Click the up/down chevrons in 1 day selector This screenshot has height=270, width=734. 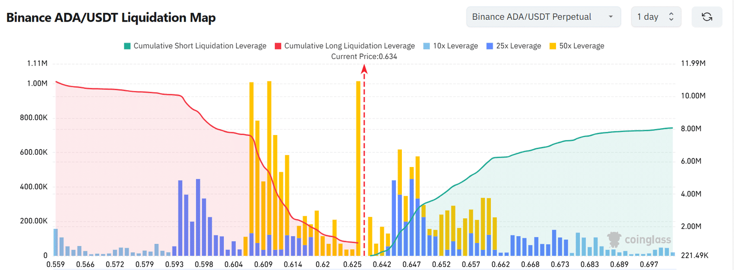pos(671,17)
